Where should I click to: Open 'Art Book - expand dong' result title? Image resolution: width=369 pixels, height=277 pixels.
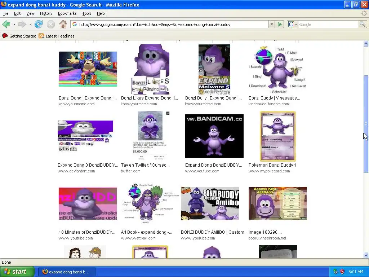click(147, 232)
